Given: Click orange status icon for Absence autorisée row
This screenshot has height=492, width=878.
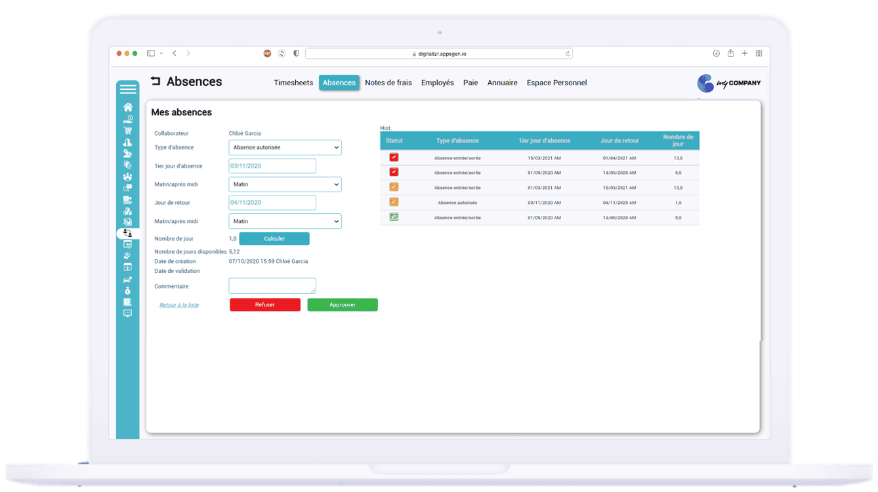Looking at the screenshot, I should 394,202.
